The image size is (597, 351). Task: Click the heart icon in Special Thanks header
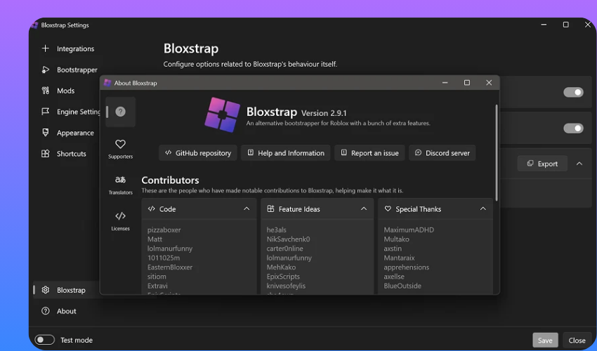point(388,208)
